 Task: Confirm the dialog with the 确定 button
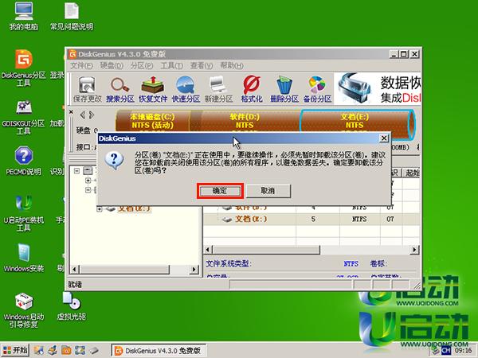coord(220,191)
